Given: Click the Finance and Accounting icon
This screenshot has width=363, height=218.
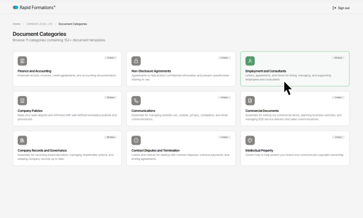Looking at the screenshot, I should point(22,61).
